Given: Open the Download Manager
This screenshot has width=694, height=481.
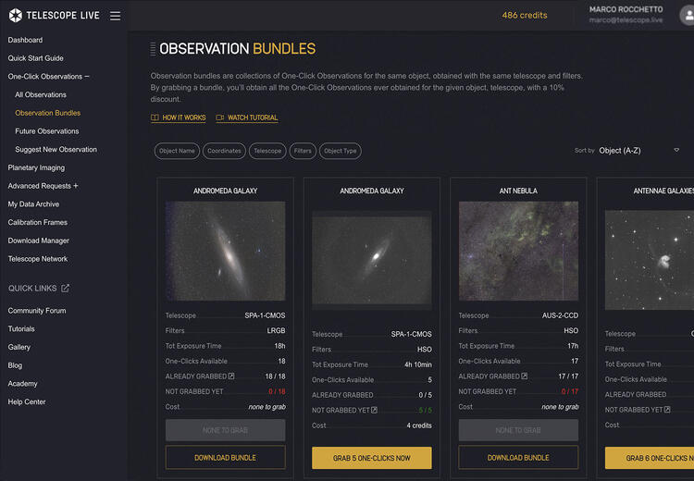Looking at the screenshot, I should pos(39,240).
